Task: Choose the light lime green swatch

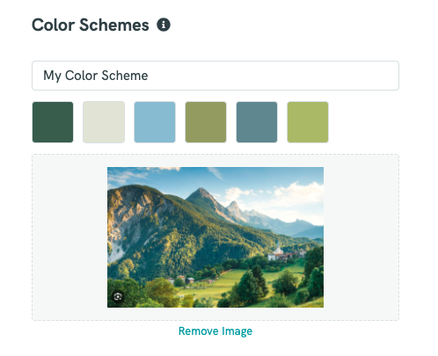Action: [x=308, y=122]
